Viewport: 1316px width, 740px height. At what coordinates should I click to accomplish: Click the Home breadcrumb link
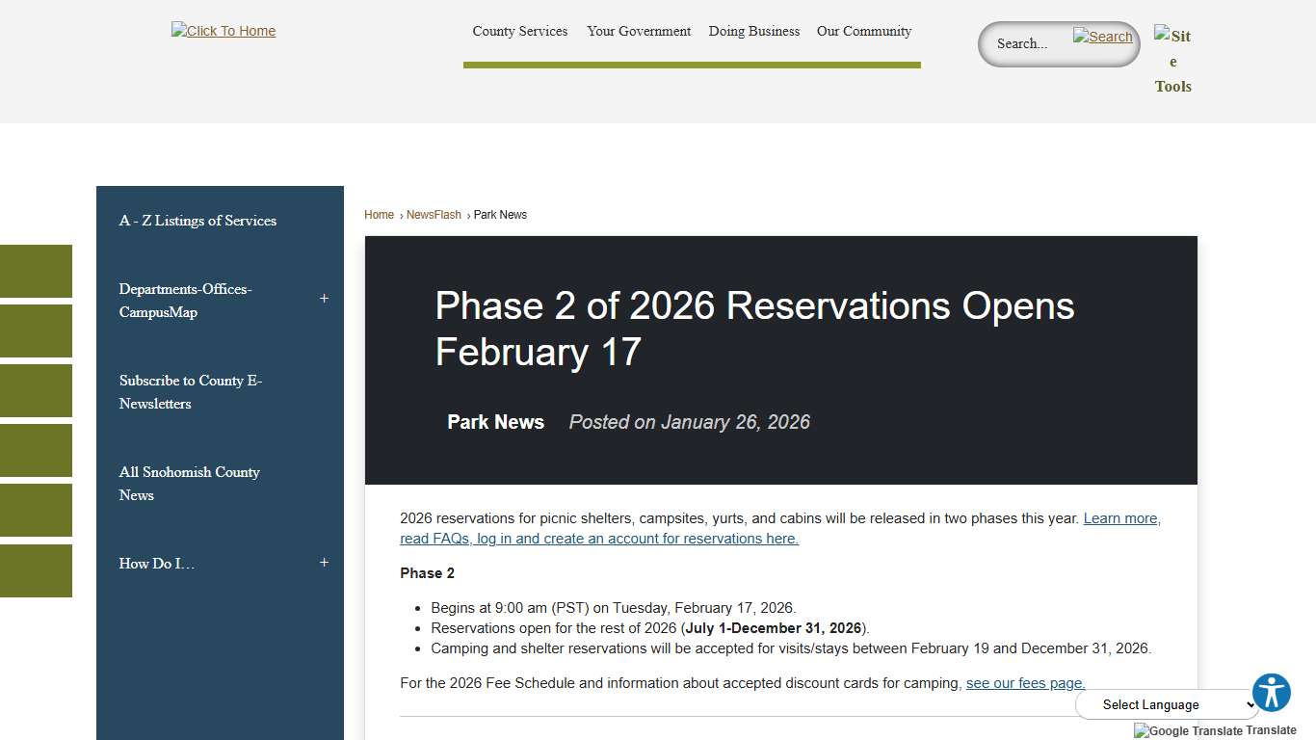coord(379,214)
